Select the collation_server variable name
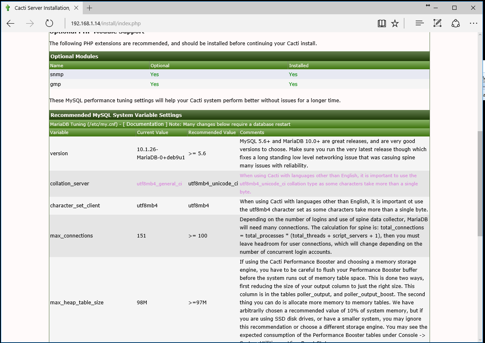 [x=70, y=183]
